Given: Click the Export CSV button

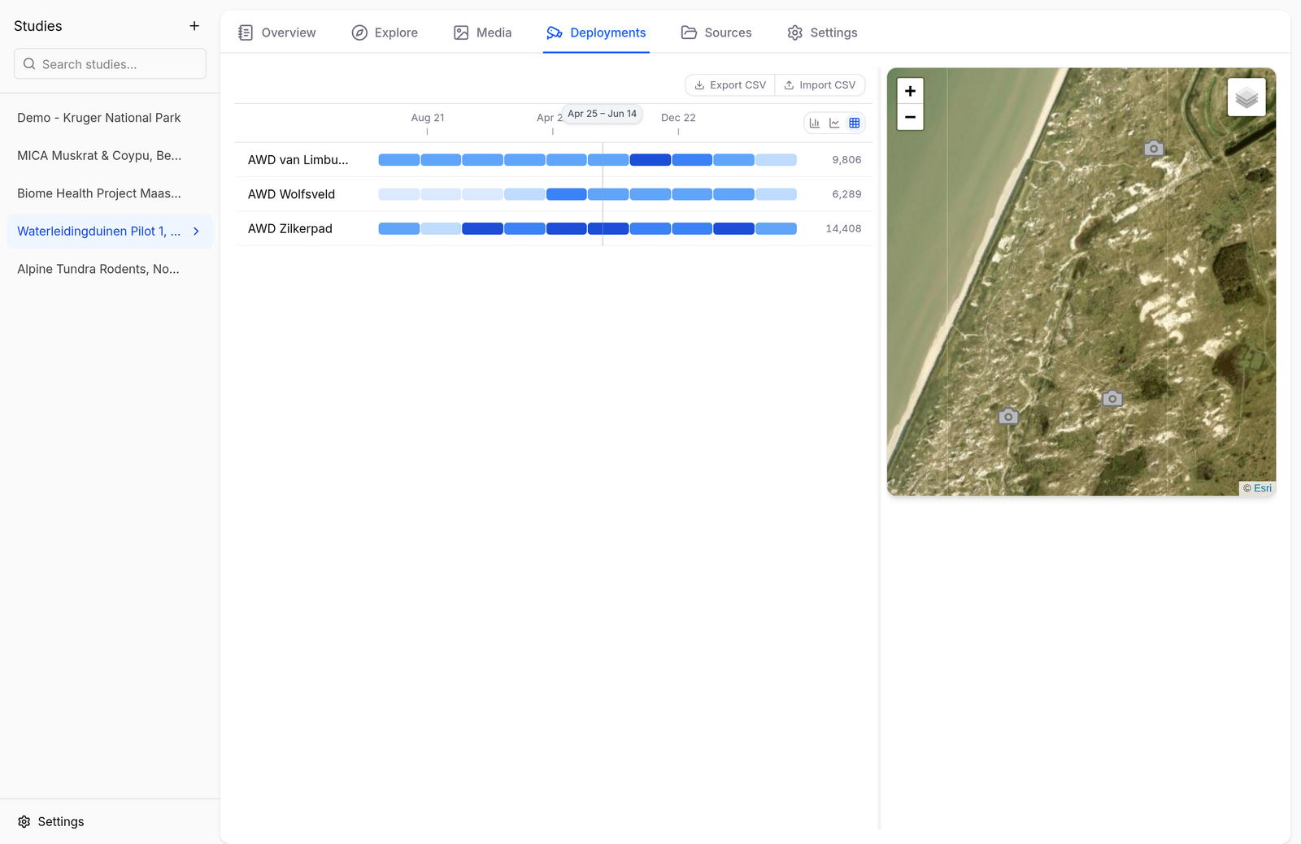Looking at the screenshot, I should coord(730,85).
